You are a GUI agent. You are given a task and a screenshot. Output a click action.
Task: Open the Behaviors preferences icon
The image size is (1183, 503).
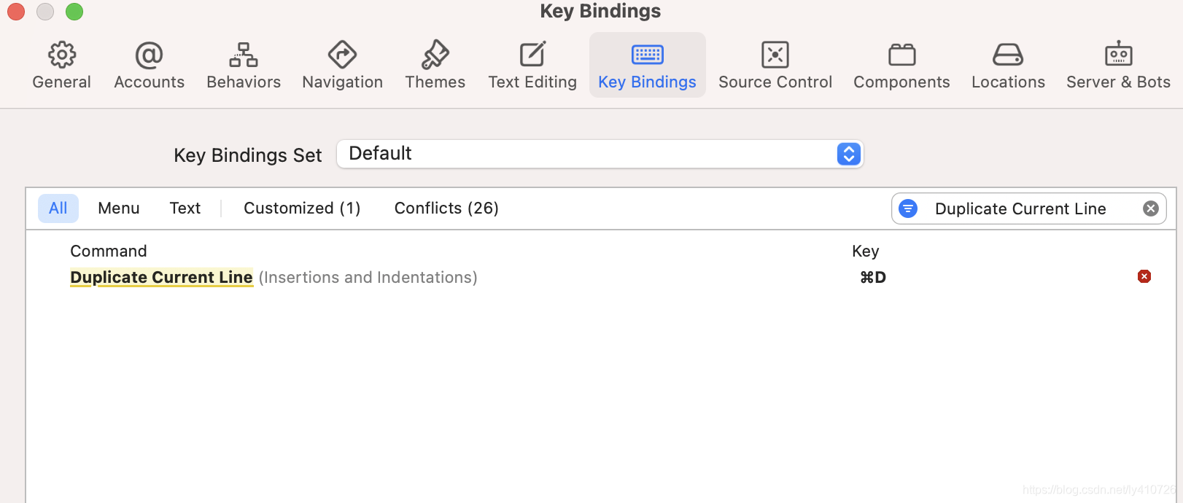pos(243,64)
